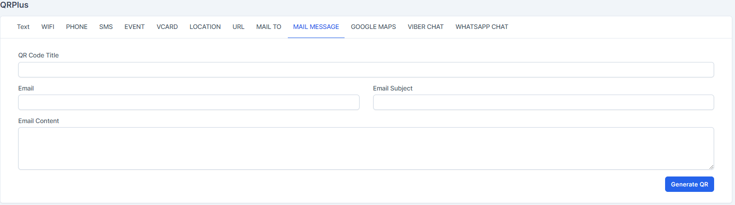Screen dimensions: 735x205
Task: Open the EVENT tab
Action: pos(134,27)
